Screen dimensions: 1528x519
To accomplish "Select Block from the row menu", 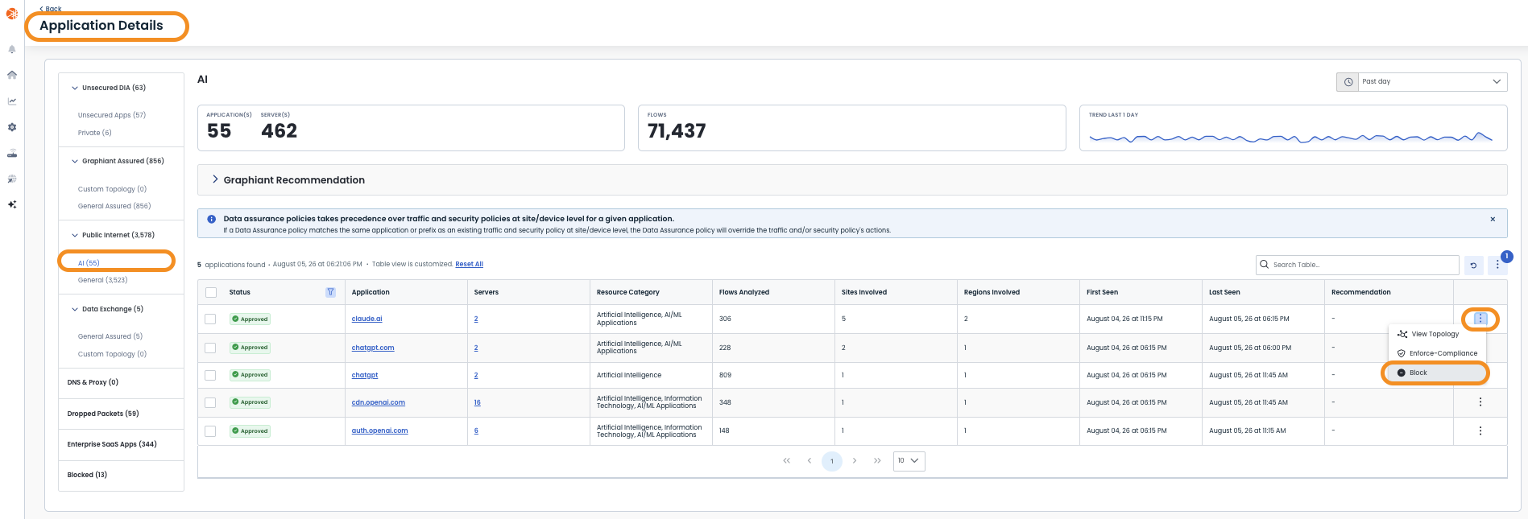I will [x=1436, y=373].
